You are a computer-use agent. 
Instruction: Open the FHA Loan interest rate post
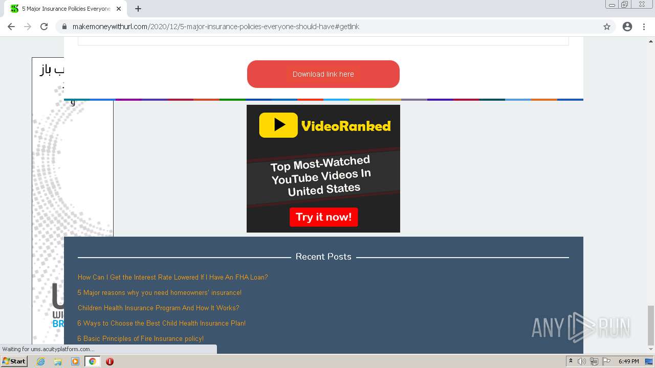(x=173, y=277)
